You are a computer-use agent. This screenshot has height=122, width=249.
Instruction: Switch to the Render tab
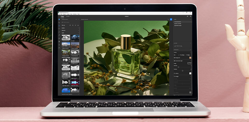coord(68,16)
